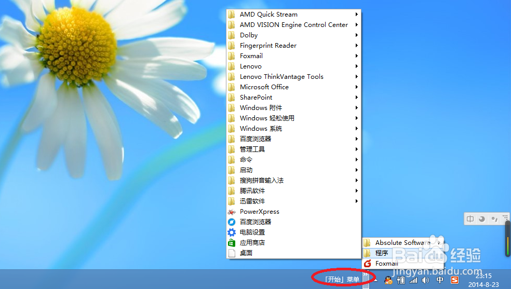Screen dimensions: 511x289
Task: Open the 百度浏览器 folder entry
Action: click(x=293, y=139)
